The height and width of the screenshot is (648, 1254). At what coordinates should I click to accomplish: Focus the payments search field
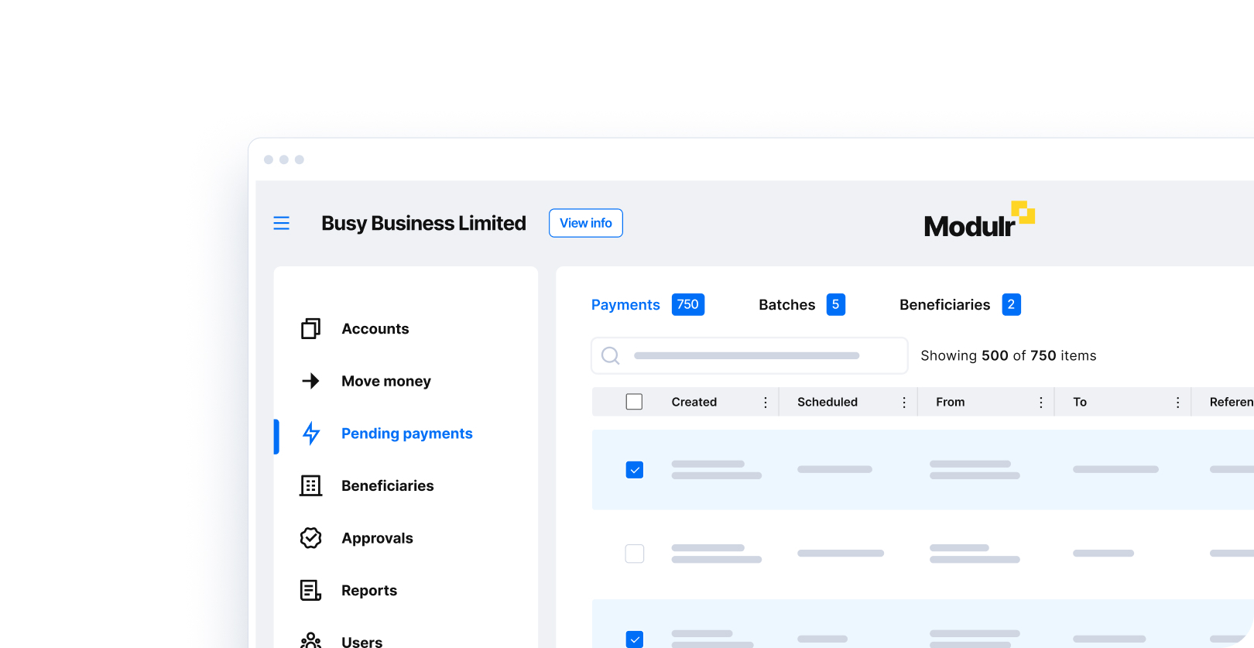click(x=749, y=355)
